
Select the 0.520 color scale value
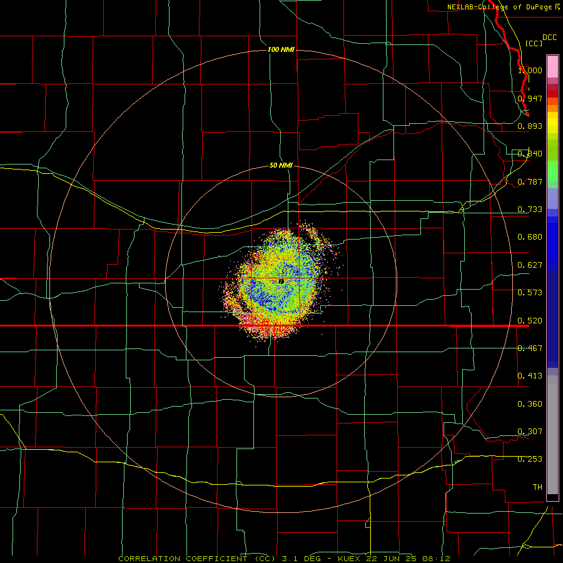[530, 321]
